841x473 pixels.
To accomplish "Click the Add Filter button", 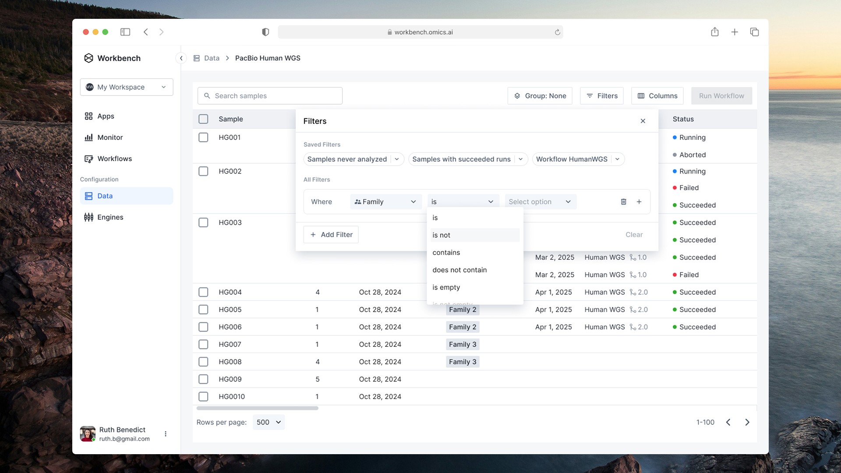I will (x=331, y=235).
